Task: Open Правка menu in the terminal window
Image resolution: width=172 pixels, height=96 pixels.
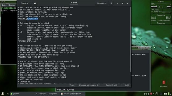Action: [x=12, y=5]
